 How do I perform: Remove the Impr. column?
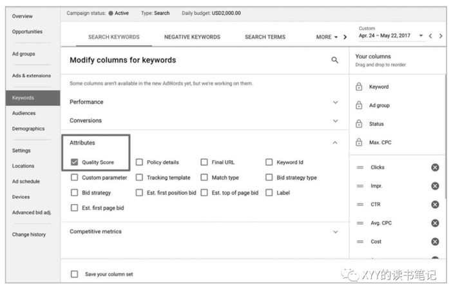tap(435, 186)
